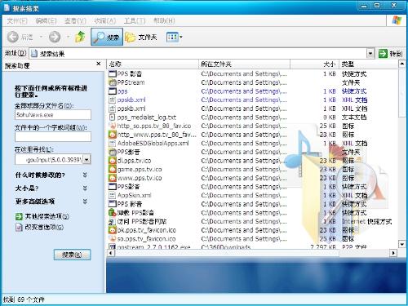
Task: Select the 'pps' shortcut icon
Action: [113, 91]
